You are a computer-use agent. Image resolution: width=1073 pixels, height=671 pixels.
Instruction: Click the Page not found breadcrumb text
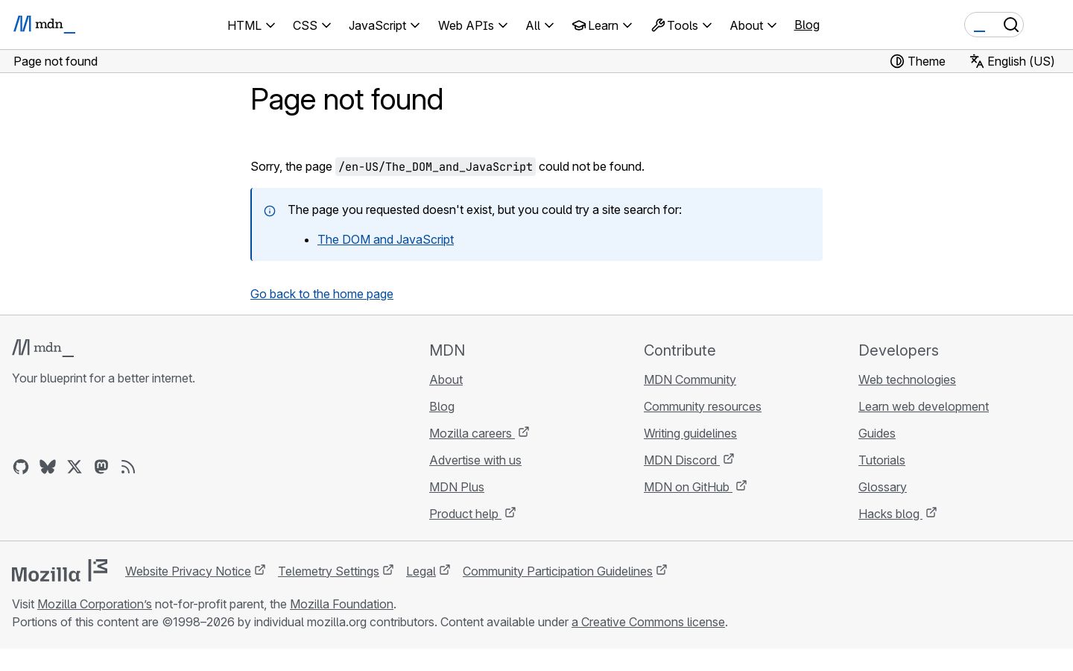(56, 61)
